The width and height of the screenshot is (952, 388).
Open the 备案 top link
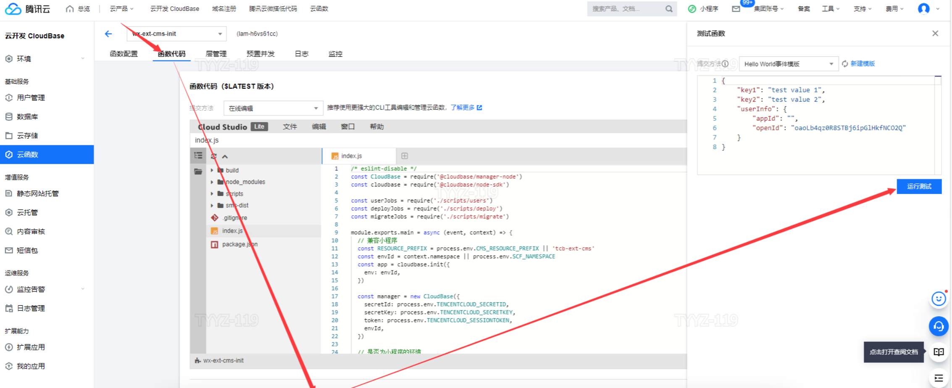(804, 8)
